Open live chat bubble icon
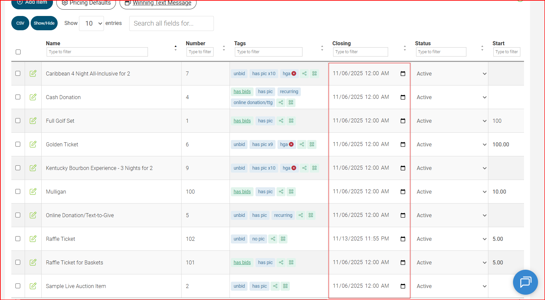The width and height of the screenshot is (545, 300). (x=525, y=282)
